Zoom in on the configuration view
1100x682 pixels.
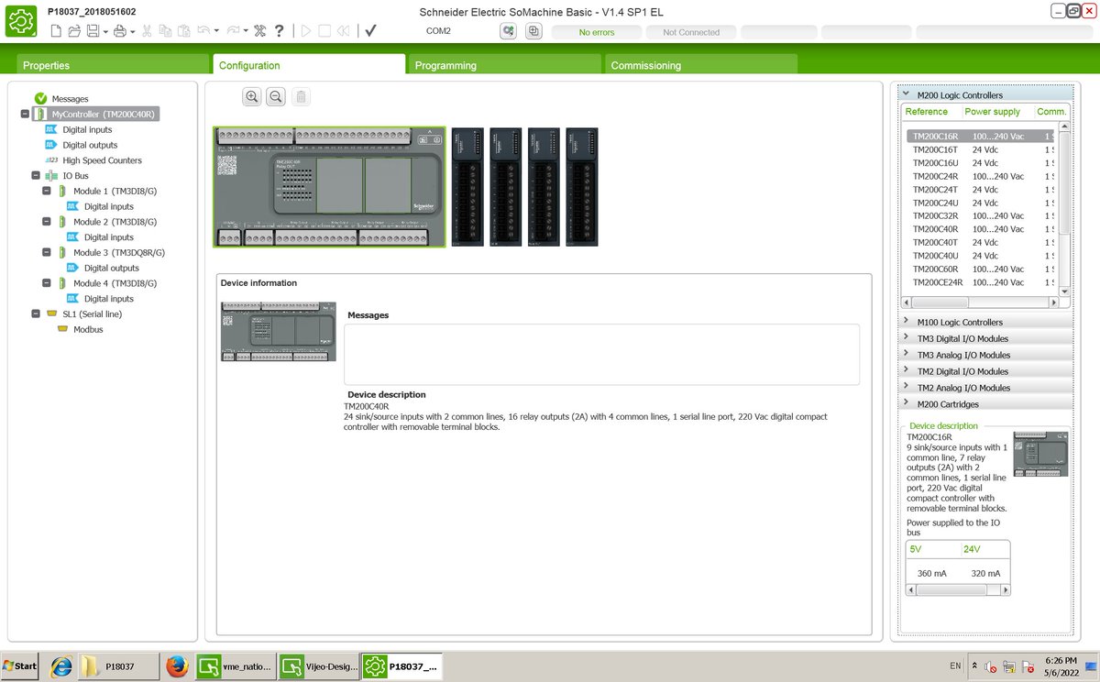tap(252, 96)
